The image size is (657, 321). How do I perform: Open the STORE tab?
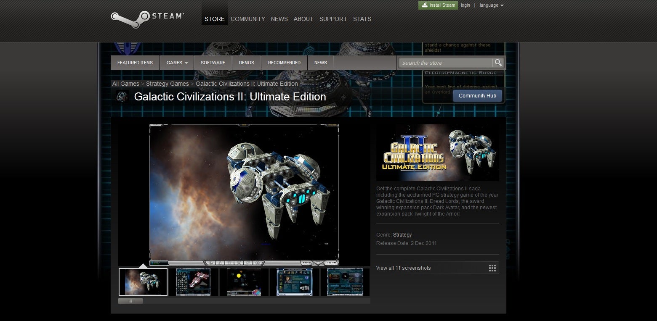(x=215, y=19)
